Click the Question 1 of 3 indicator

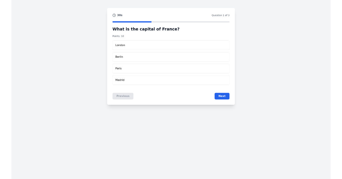(220, 15)
